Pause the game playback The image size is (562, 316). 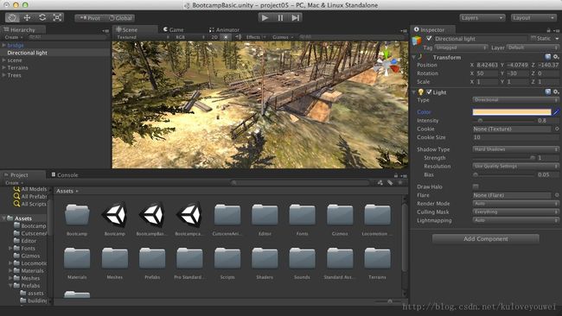(x=280, y=17)
